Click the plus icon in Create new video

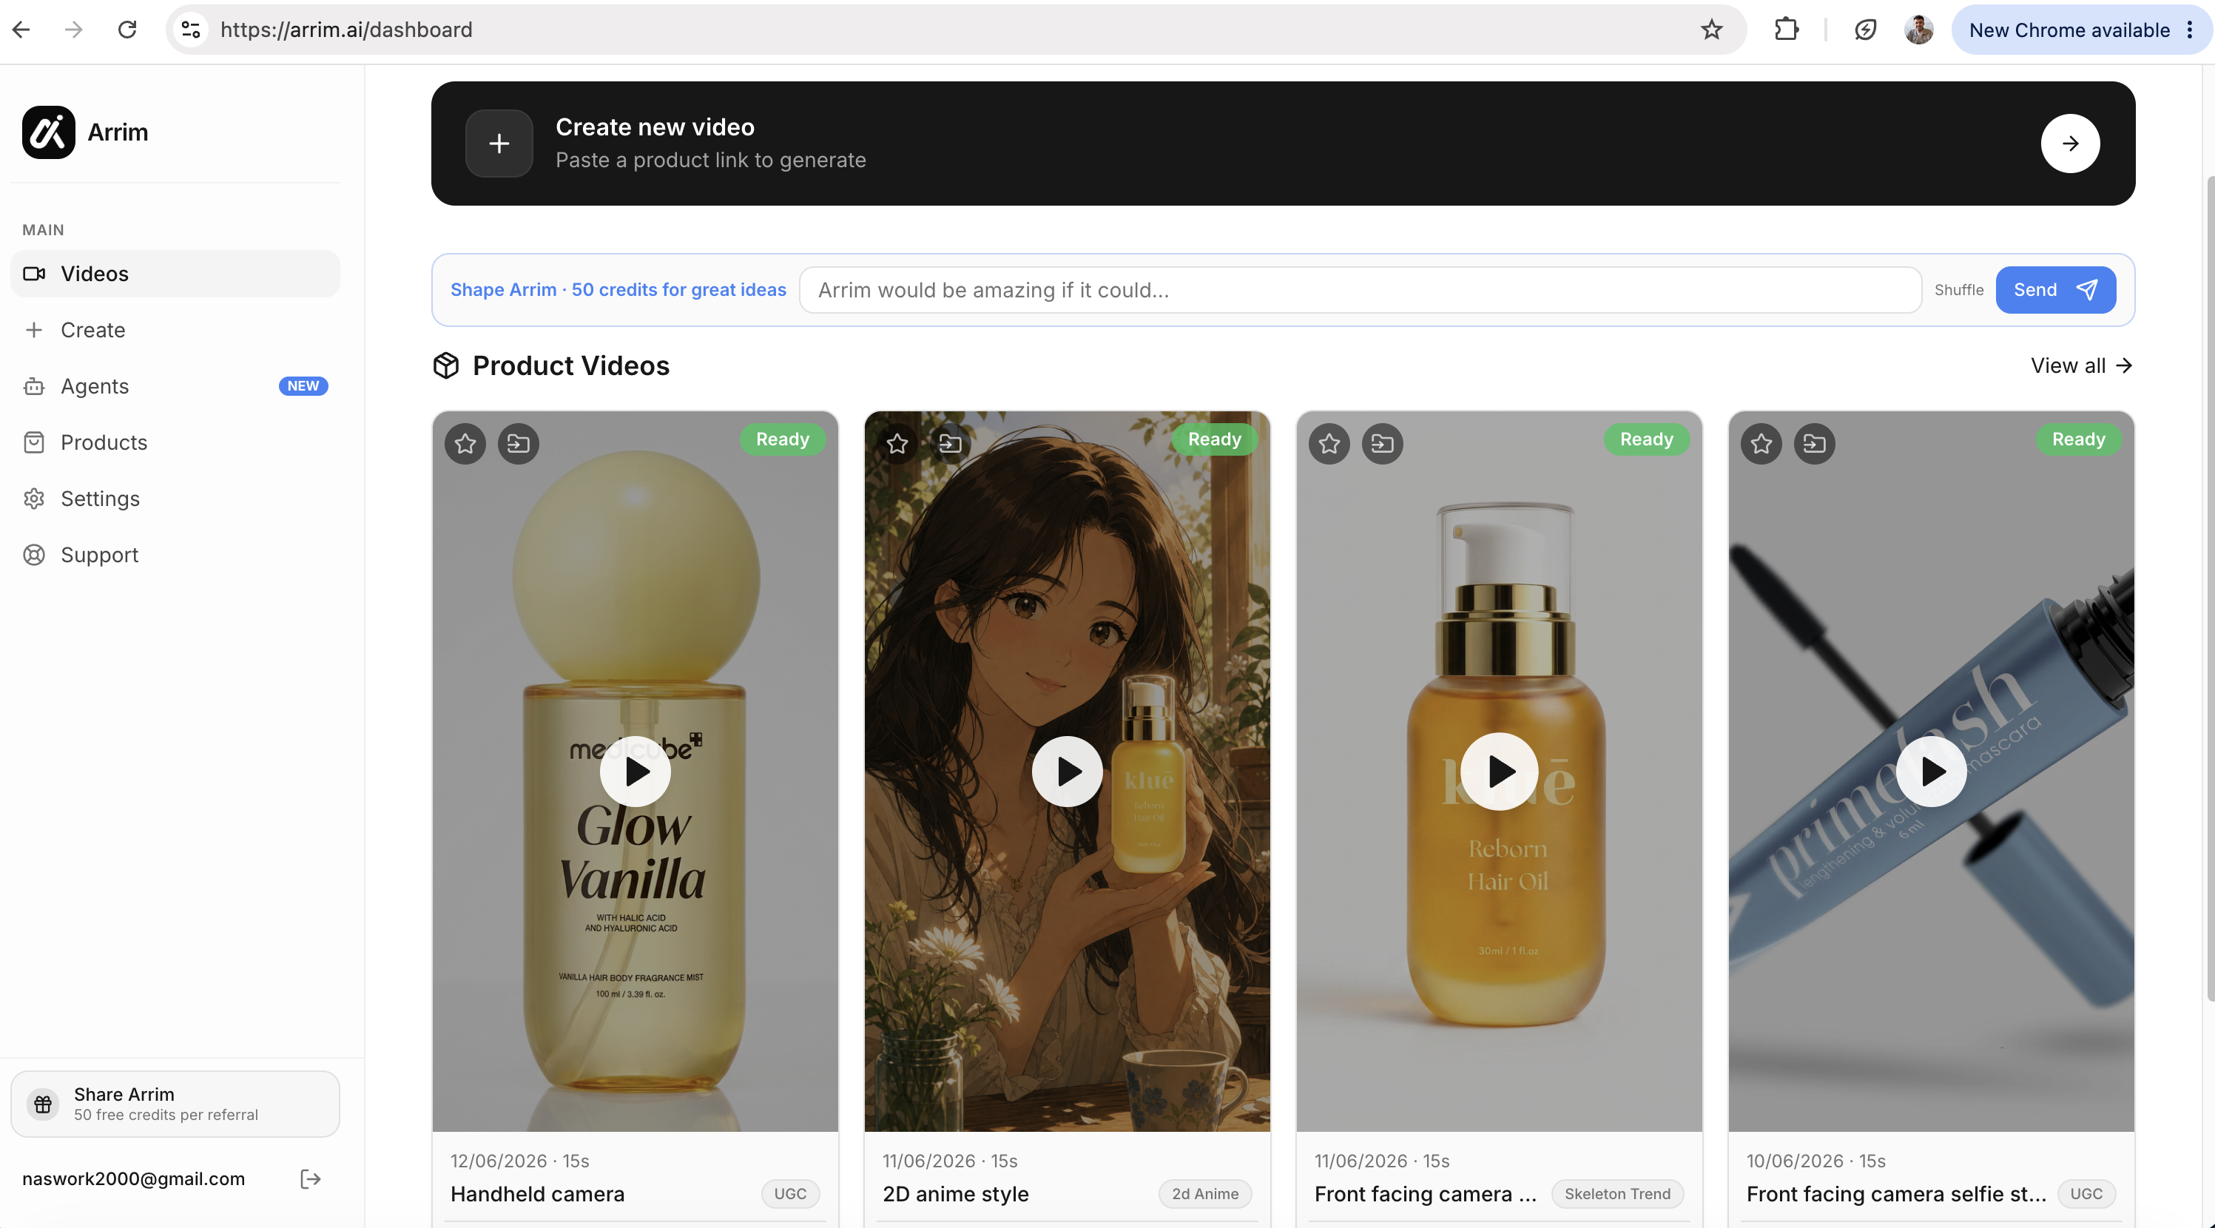coord(499,144)
